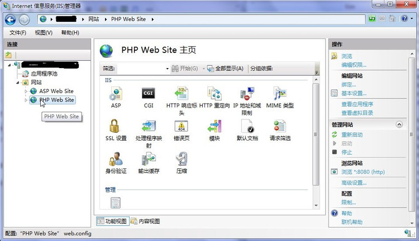419x241 pixels.
Task: Click 限制... under 配置
Action: (x=349, y=203)
